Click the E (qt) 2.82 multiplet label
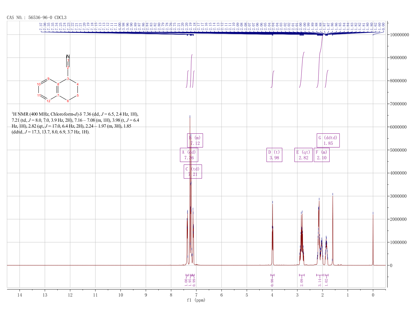This screenshot has height=324, width=420. click(x=303, y=155)
